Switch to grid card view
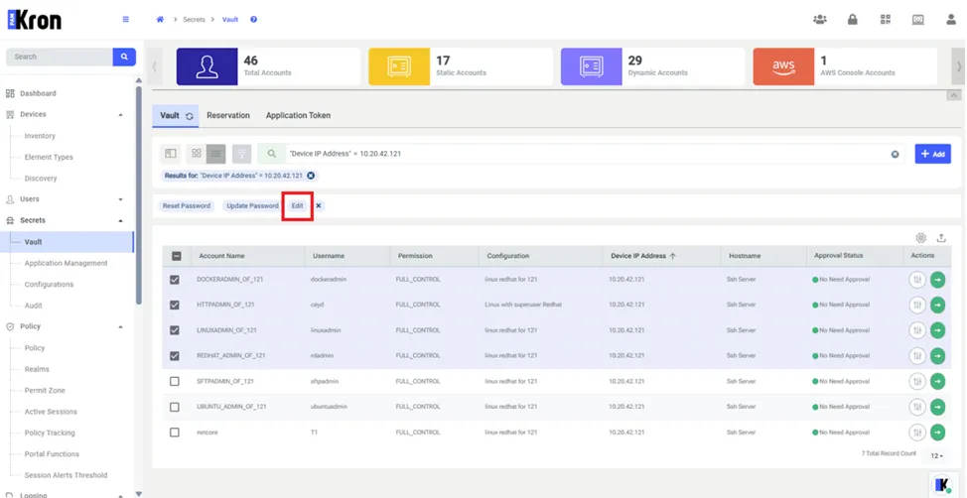Image resolution: width=967 pixels, height=498 pixels. coord(197,154)
